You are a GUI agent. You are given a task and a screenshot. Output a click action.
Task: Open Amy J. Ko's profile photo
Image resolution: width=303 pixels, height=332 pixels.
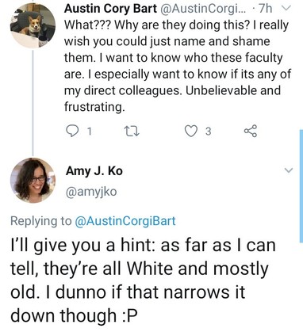33,181
